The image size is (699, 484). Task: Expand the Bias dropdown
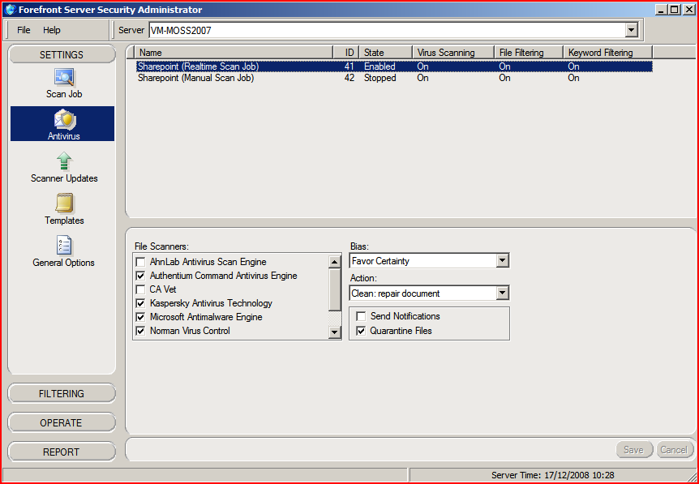coord(502,261)
